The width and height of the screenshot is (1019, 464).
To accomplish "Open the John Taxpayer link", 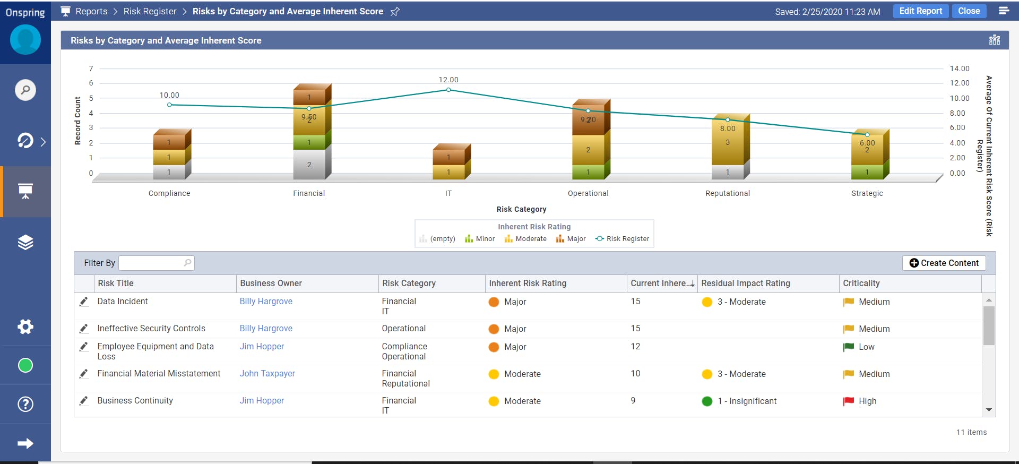I will [x=267, y=374].
